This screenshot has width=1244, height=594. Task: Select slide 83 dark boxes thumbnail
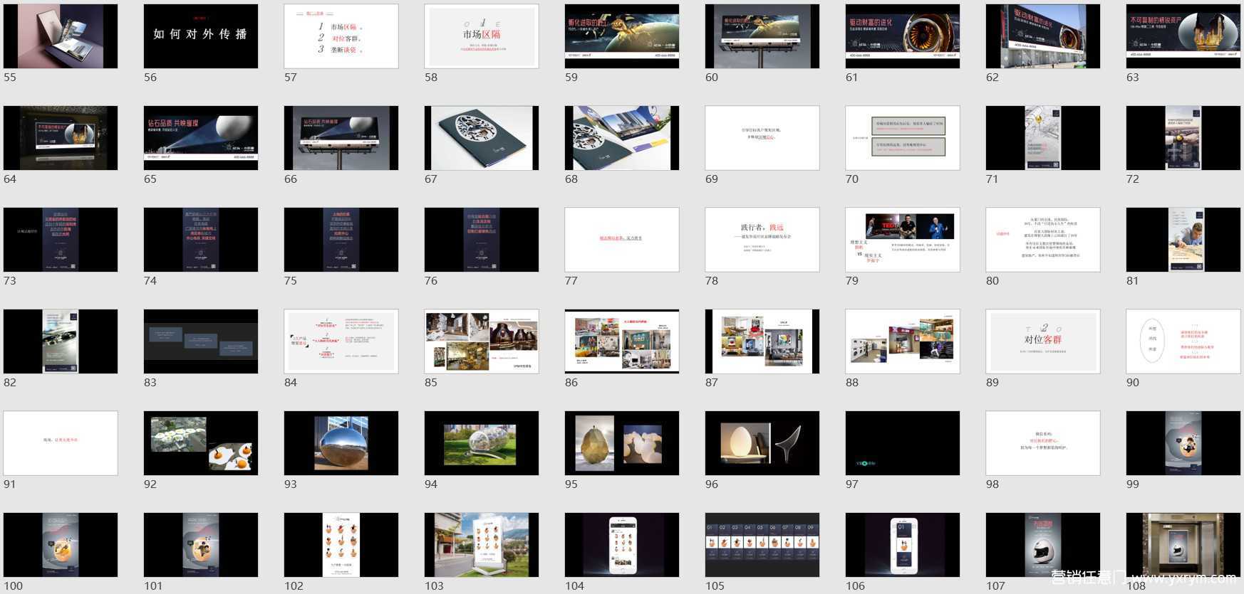click(x=201, y=341)
